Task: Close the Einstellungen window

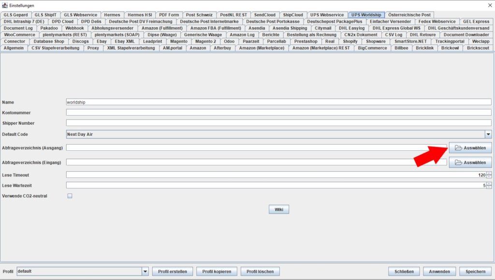Action: (490, 5)
